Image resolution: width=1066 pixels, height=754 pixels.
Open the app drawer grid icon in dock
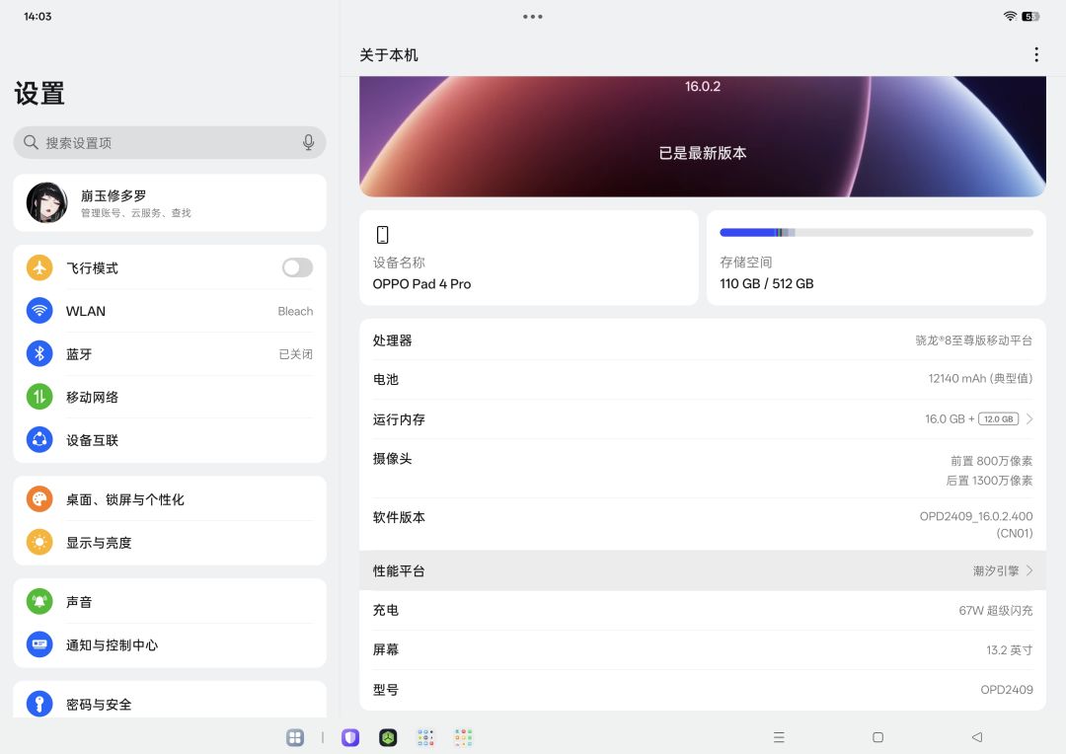(x=295, y=737)
